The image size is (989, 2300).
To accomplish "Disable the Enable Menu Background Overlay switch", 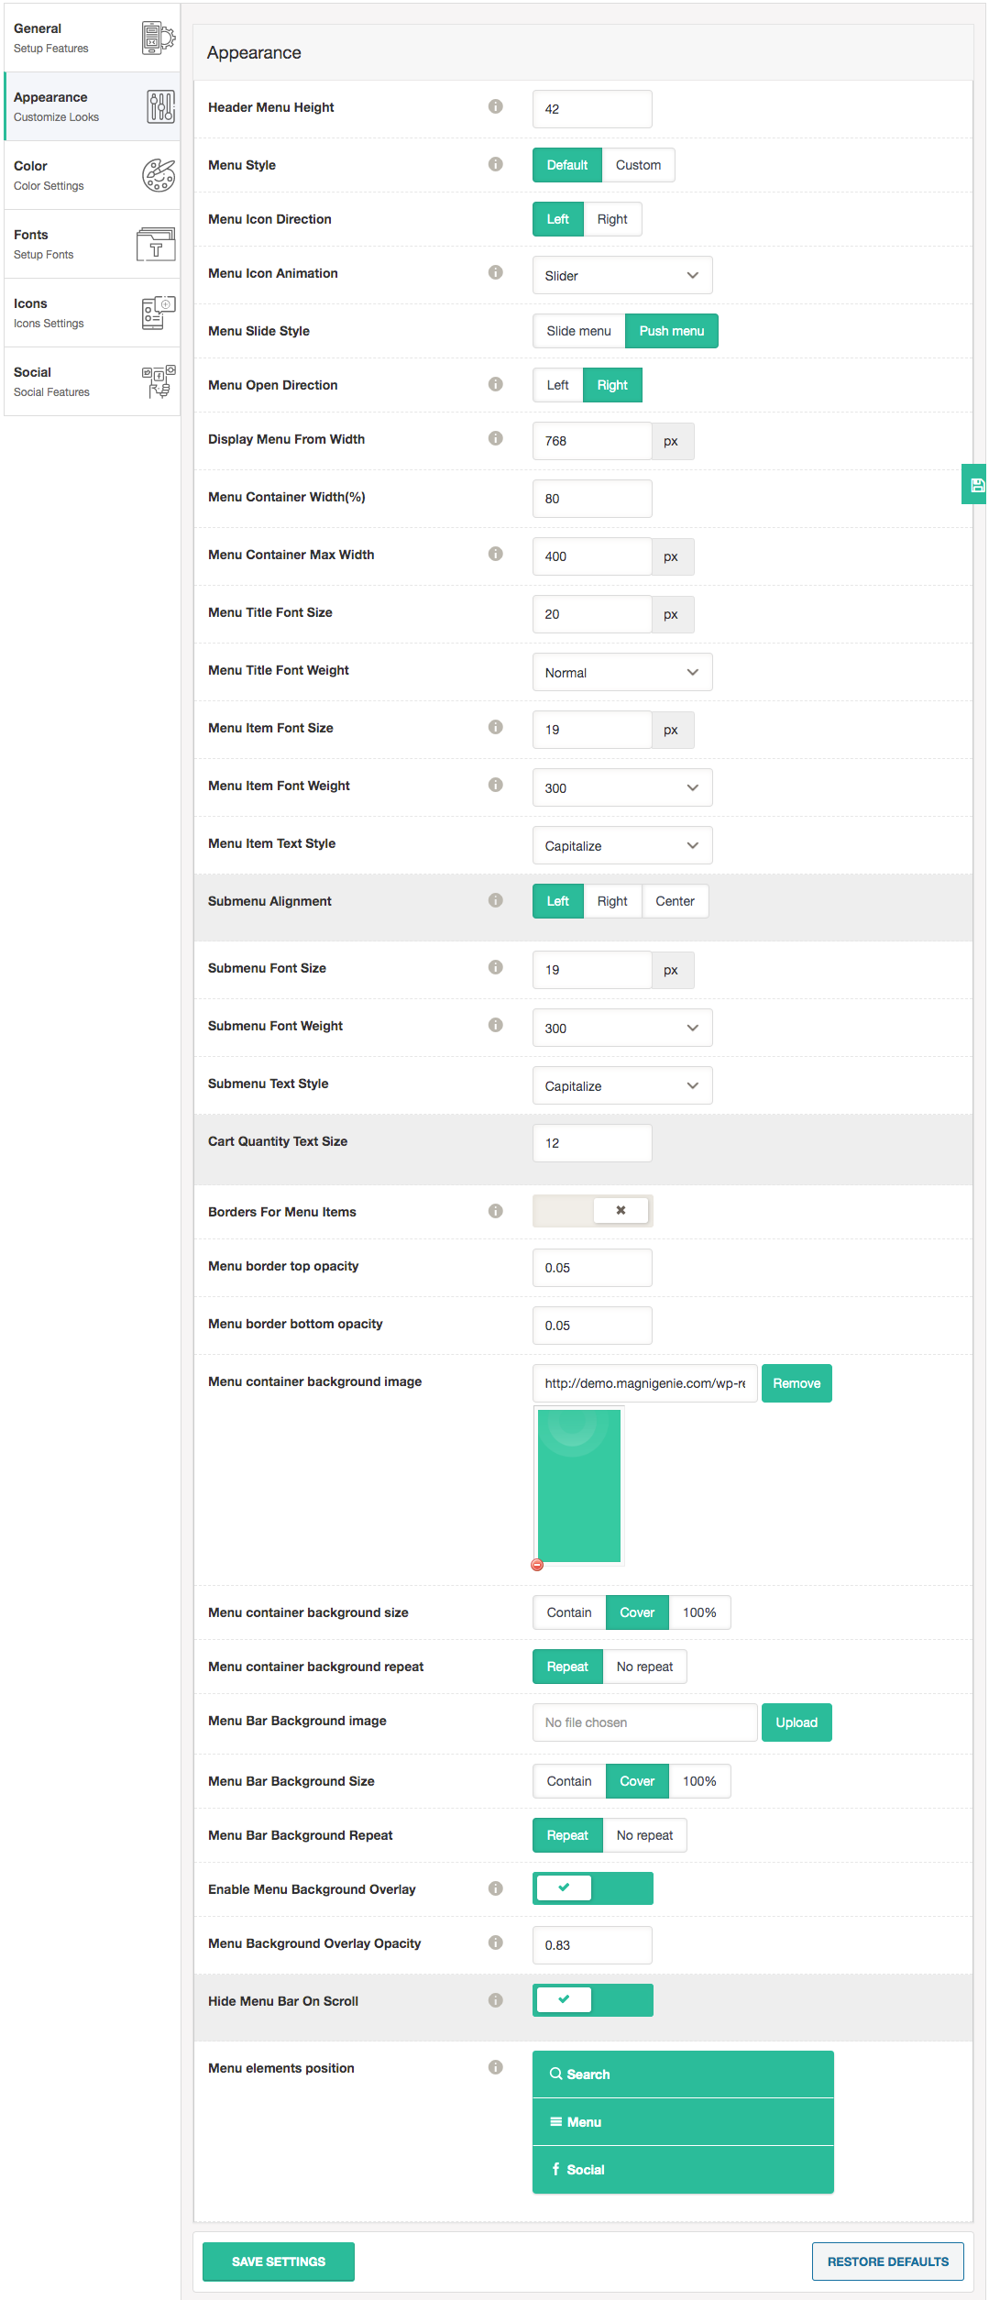I will [x=592, y=1888].
